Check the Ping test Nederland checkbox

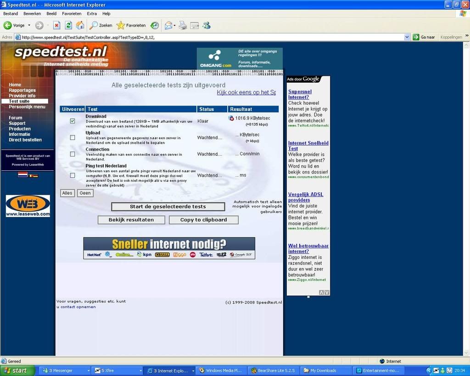tap(73, 175)
